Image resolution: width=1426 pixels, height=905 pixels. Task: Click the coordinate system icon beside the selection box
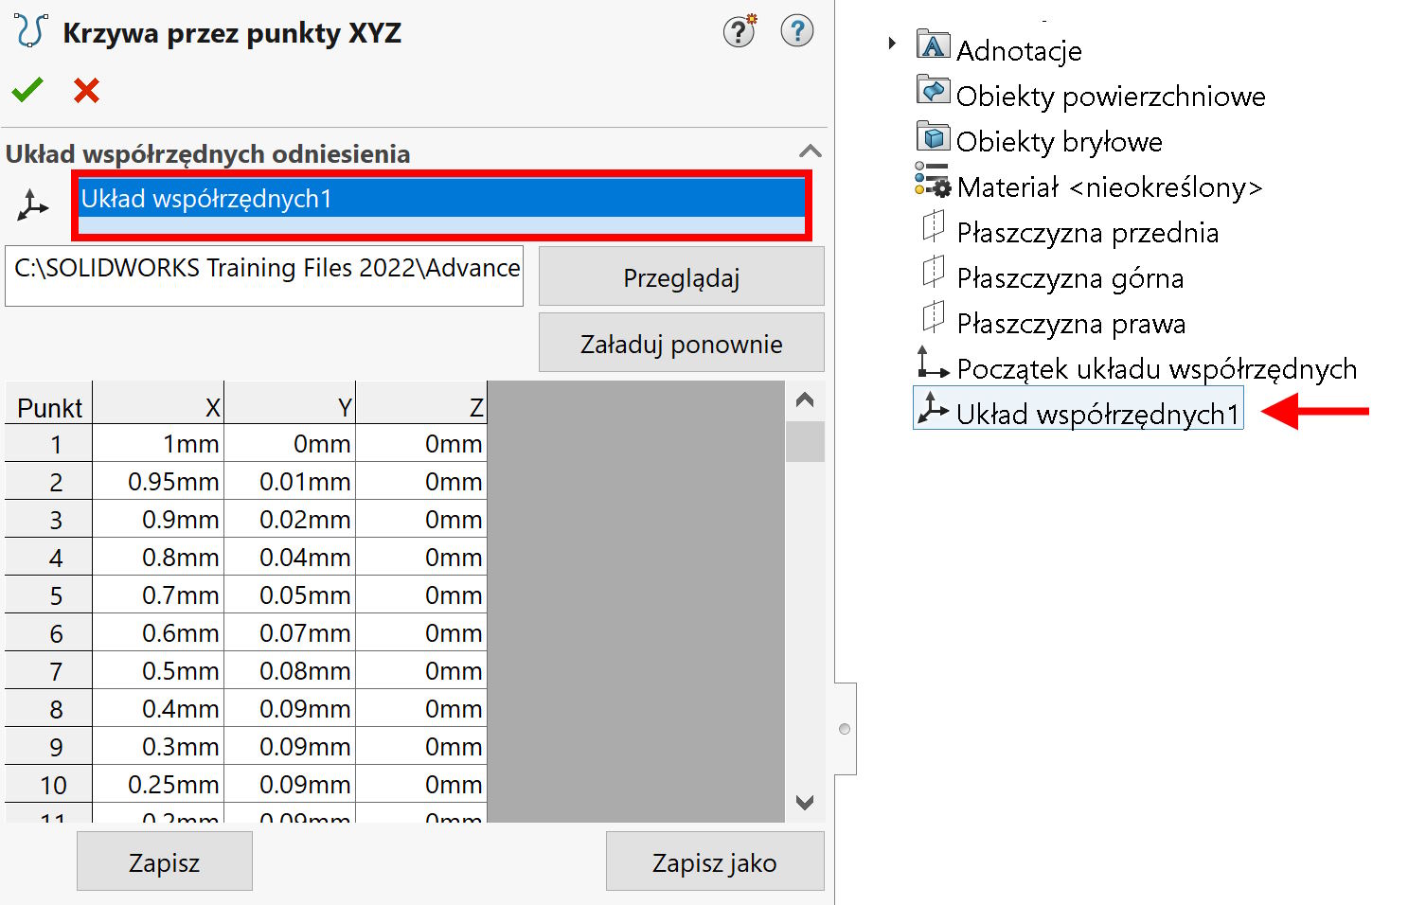pos(31,204)
